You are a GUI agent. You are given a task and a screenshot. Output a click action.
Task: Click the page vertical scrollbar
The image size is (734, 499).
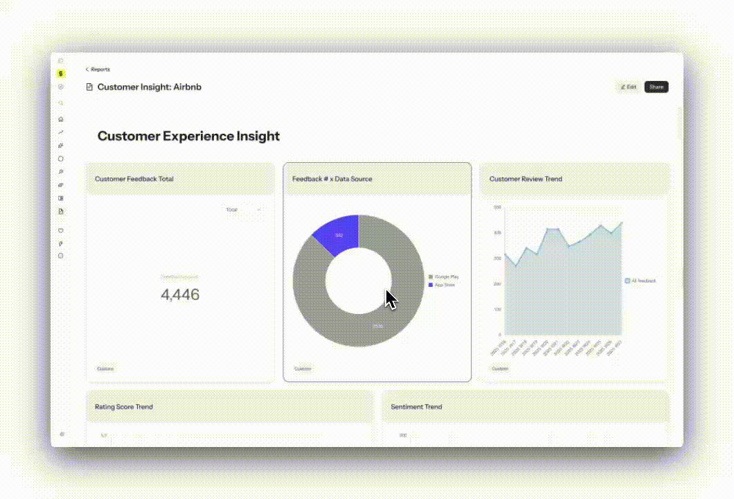[x=680, y=124]
